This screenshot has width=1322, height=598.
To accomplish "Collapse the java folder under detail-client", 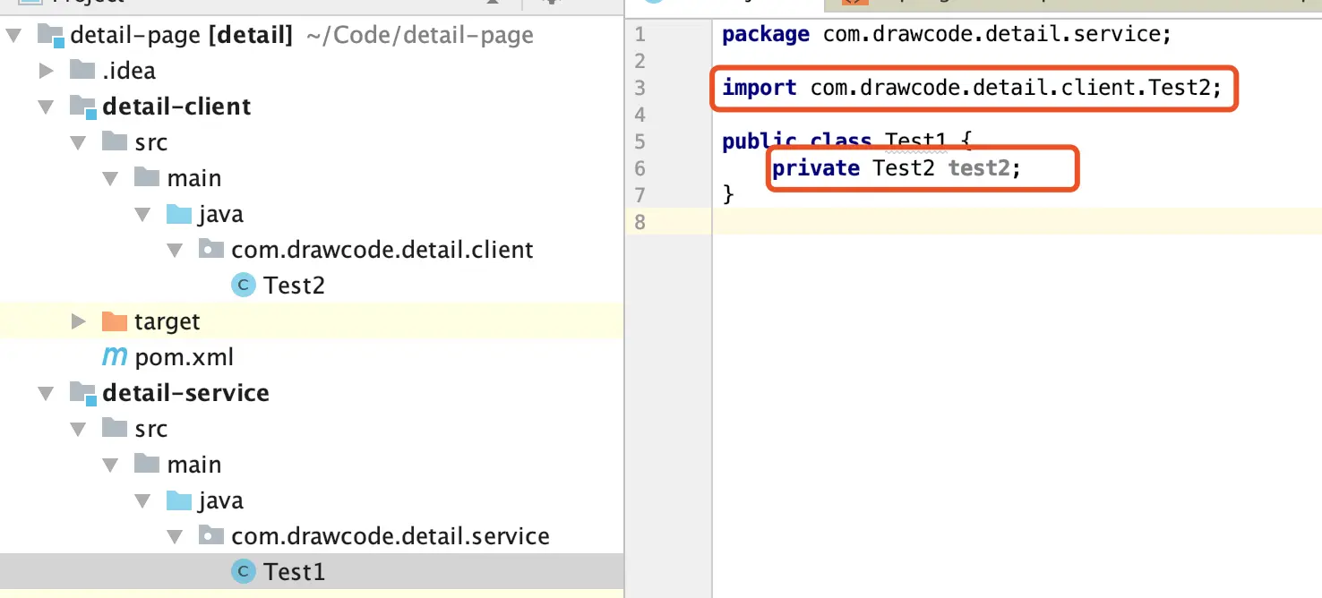I will pyautogui.click(x=143, y=215).
